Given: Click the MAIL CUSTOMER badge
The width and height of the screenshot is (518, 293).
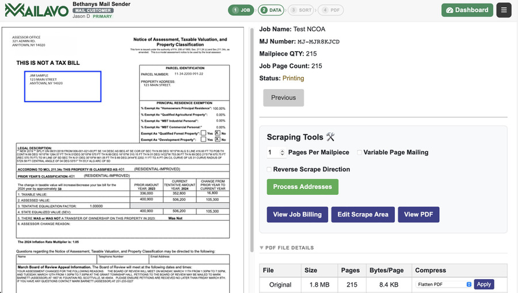Looking at the screenshot, I should (93, 10).
